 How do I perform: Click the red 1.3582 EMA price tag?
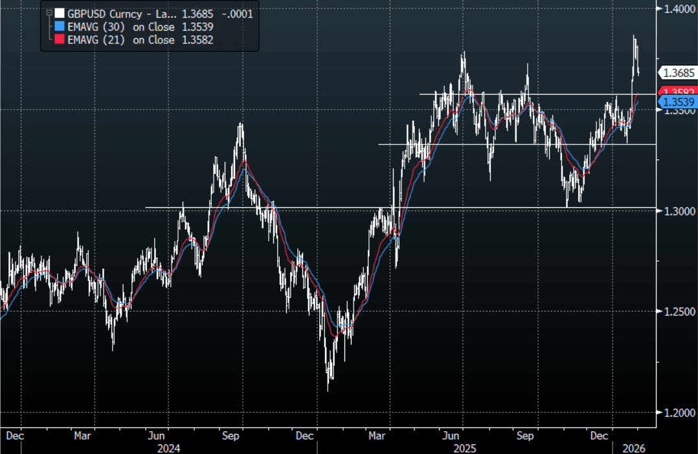677,92
